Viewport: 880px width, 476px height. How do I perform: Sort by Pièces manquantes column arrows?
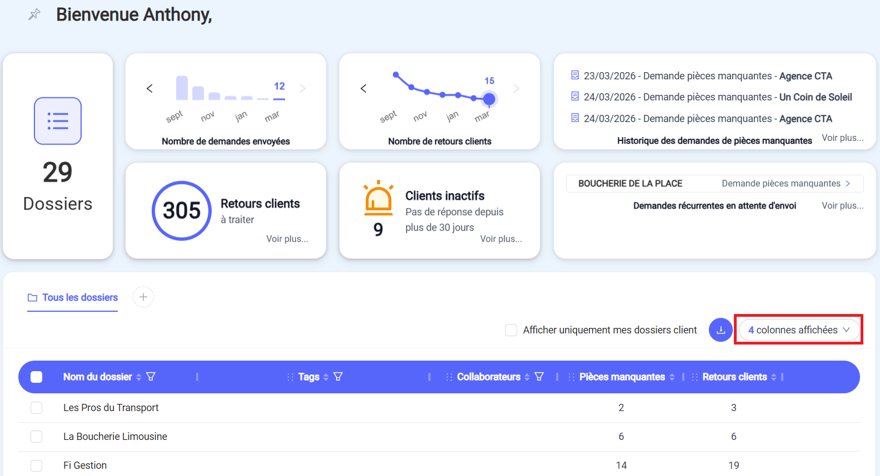[x=672, y=377]
